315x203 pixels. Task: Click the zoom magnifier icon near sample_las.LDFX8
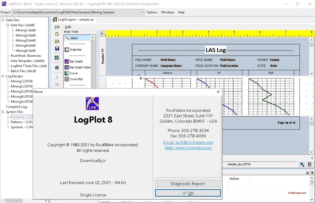pyautogui.click(x=302, y=164)
